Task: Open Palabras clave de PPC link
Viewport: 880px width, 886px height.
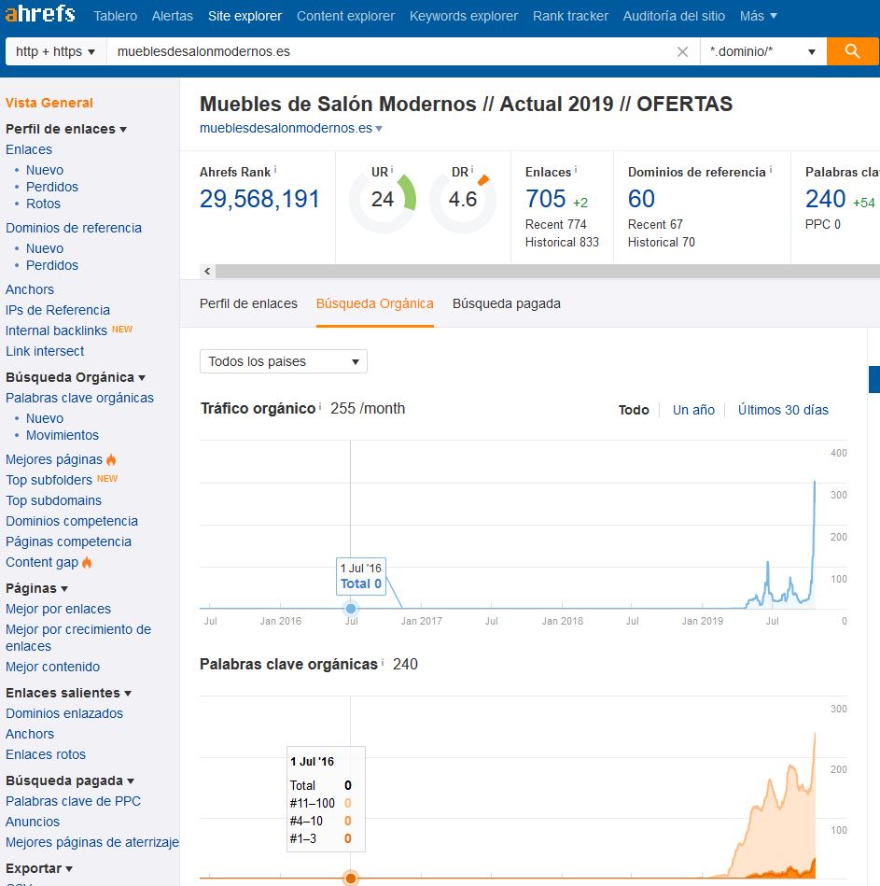Action: [73, 801]
